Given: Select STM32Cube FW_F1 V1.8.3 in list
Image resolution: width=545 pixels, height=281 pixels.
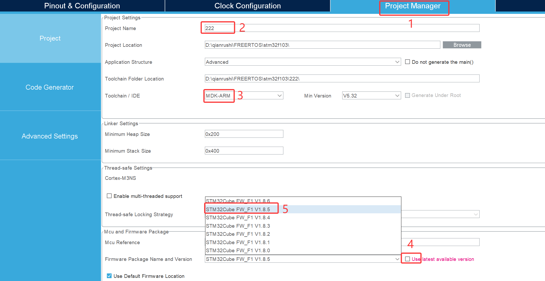Looking at the screenshot, I should (x=303, y=226).
